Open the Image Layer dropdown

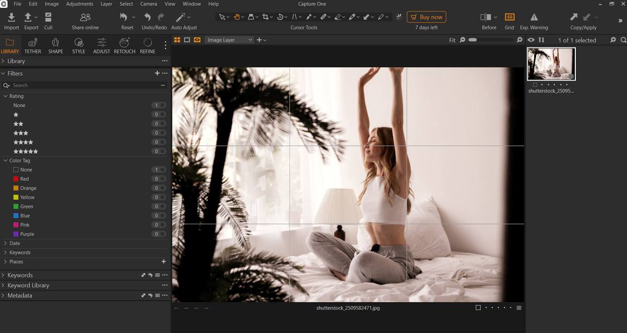click(x=229, y=39)
